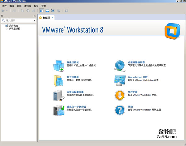
Task: Toggle the thumbnail bar view icon
Action: 47,11
